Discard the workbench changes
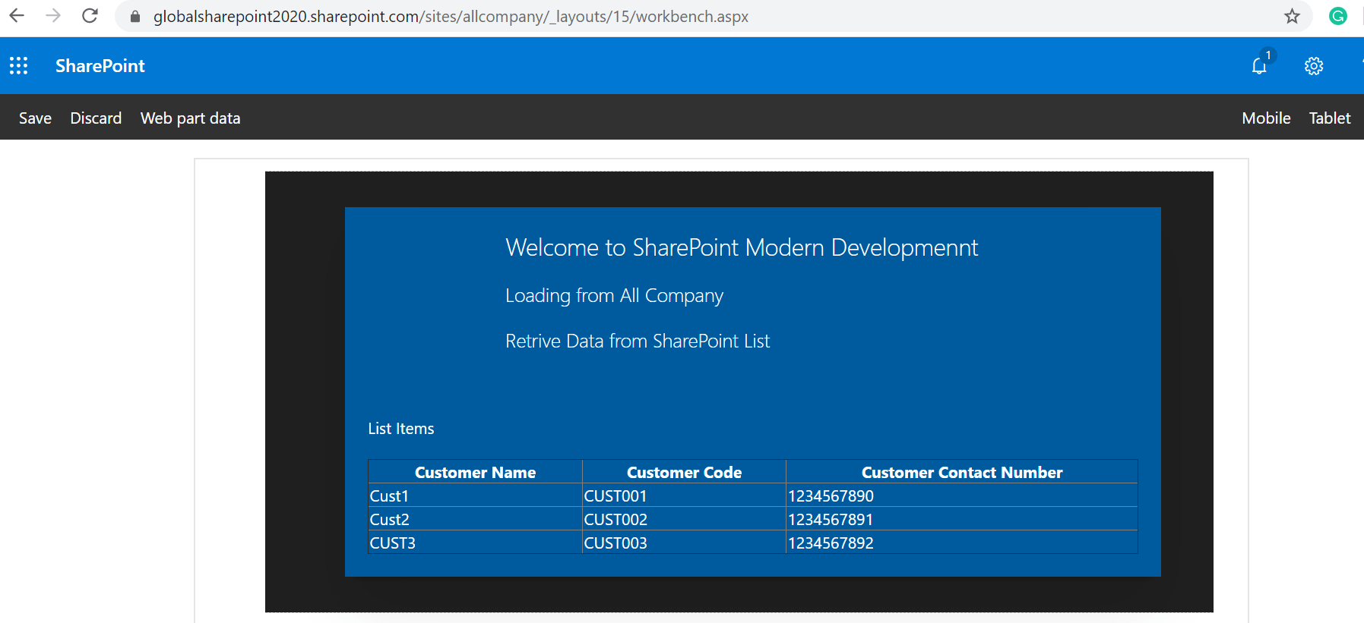The width and height of the screenshot is (1364, 623). 96,118
